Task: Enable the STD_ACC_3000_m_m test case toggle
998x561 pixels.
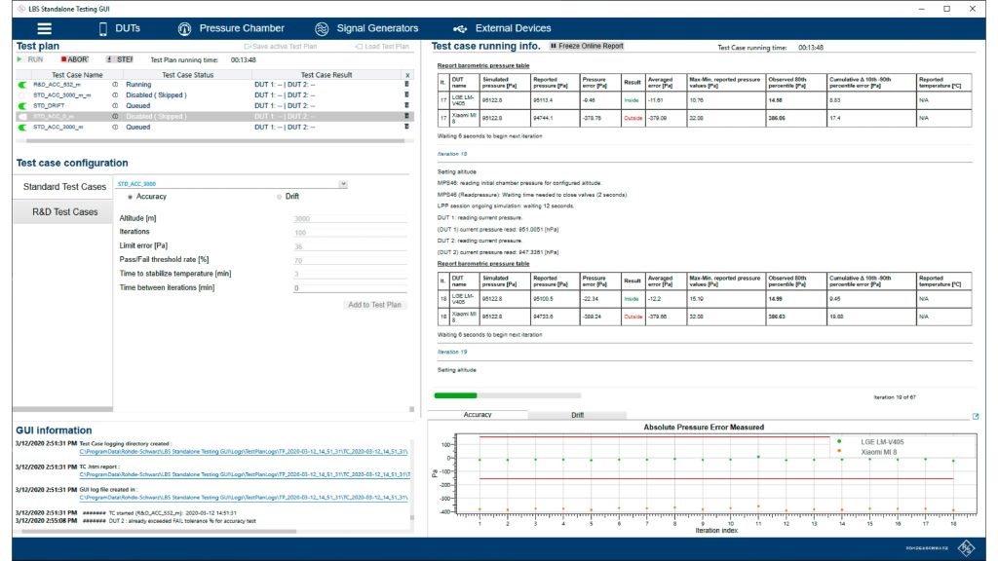Action: click(24, 95)
